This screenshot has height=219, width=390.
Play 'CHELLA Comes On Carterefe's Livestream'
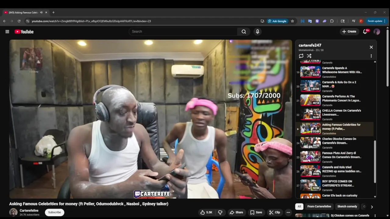click(335, 115)
